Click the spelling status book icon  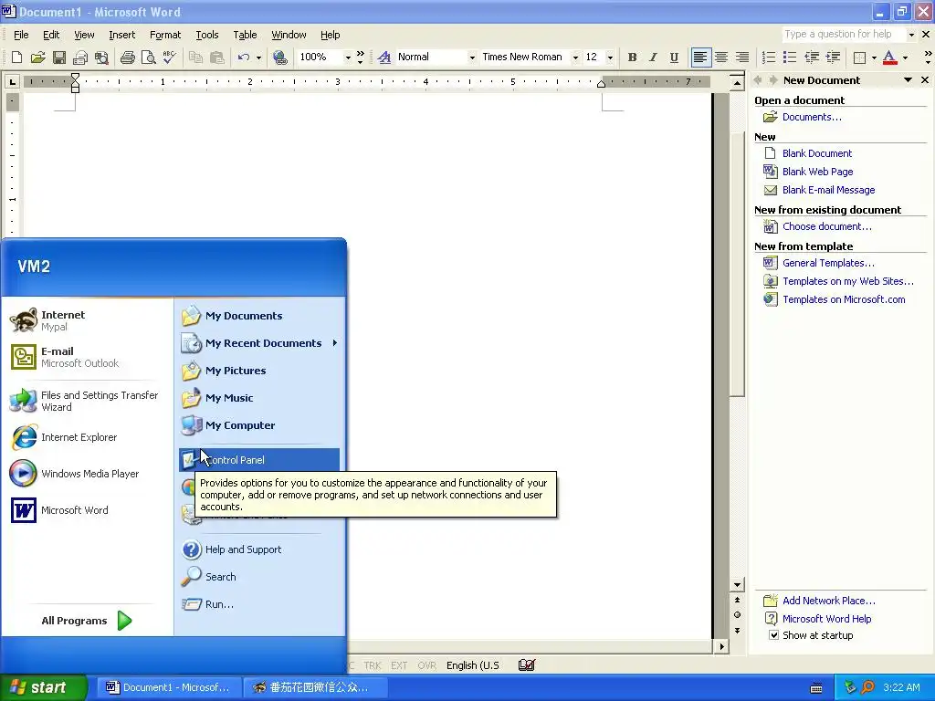[527, 664]
